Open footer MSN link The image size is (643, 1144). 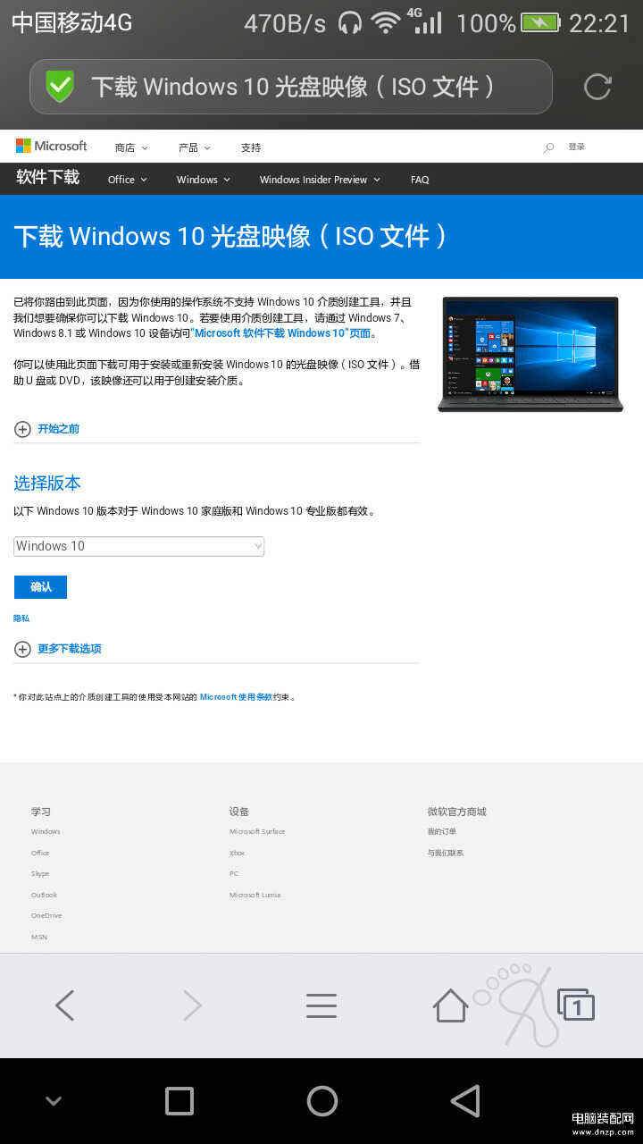(39, 938)
